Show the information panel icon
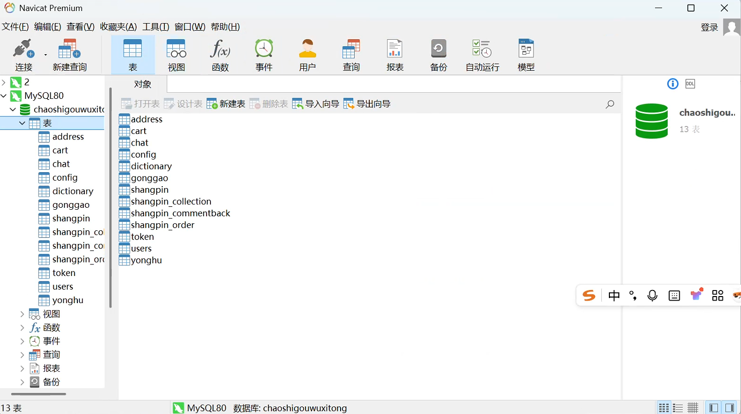The image size is (741, 414). (673, 84)
